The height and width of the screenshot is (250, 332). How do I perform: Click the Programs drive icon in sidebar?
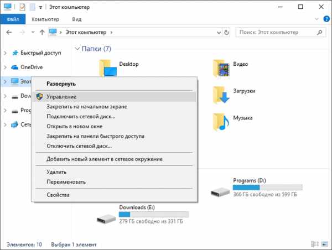coord(14,111)
